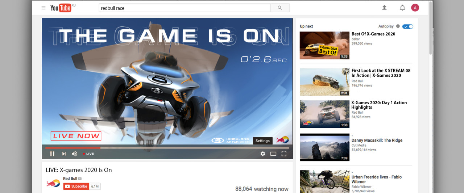Open the account avatar menu
Image resolution: width=464 pixels, height=193 pixels.
pos(415,8)
